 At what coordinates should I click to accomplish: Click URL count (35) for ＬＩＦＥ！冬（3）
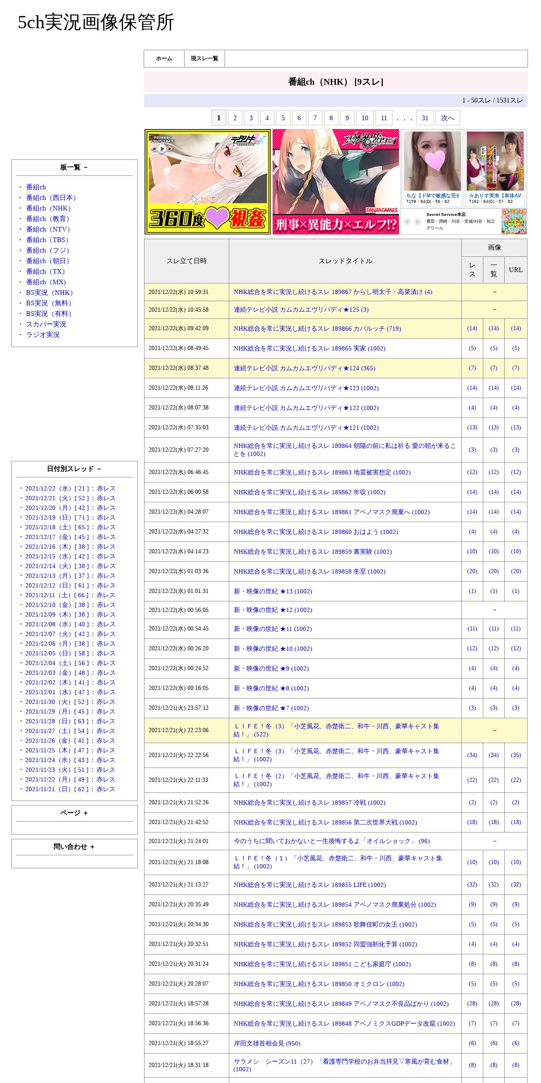516,755
